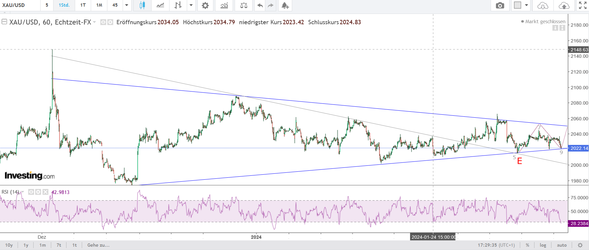
Task: Toggle RSI indicator visibility eye
Action: (x=31, y=192)
